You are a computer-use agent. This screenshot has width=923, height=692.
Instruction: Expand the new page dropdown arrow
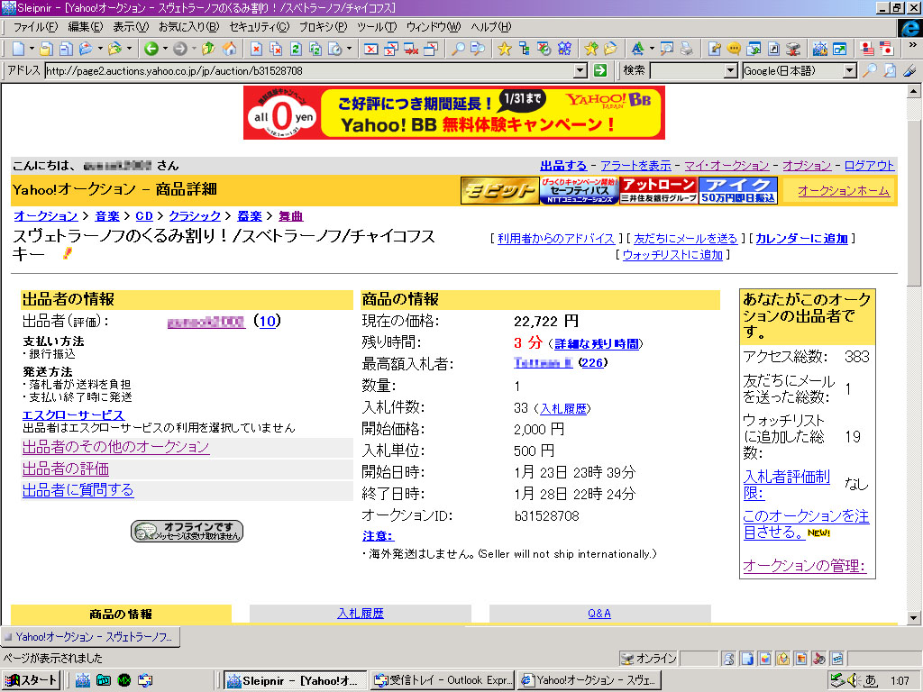point(32,49)
